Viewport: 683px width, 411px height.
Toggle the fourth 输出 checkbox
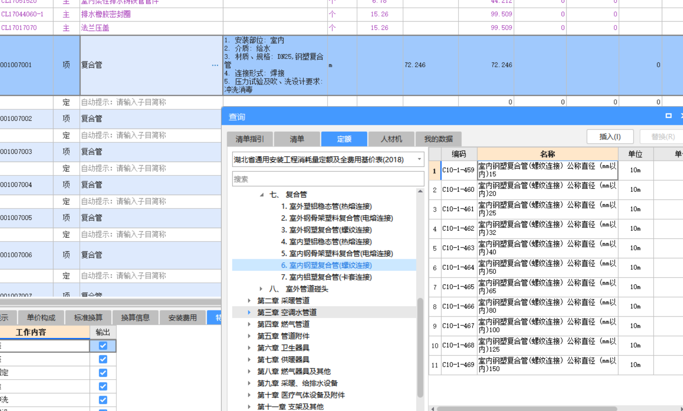pos(103,386)
